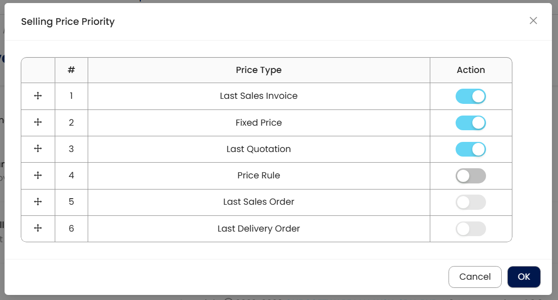Toggle the Last Sales Order switch
Screen dimensions: 558x300
[471, 202]
